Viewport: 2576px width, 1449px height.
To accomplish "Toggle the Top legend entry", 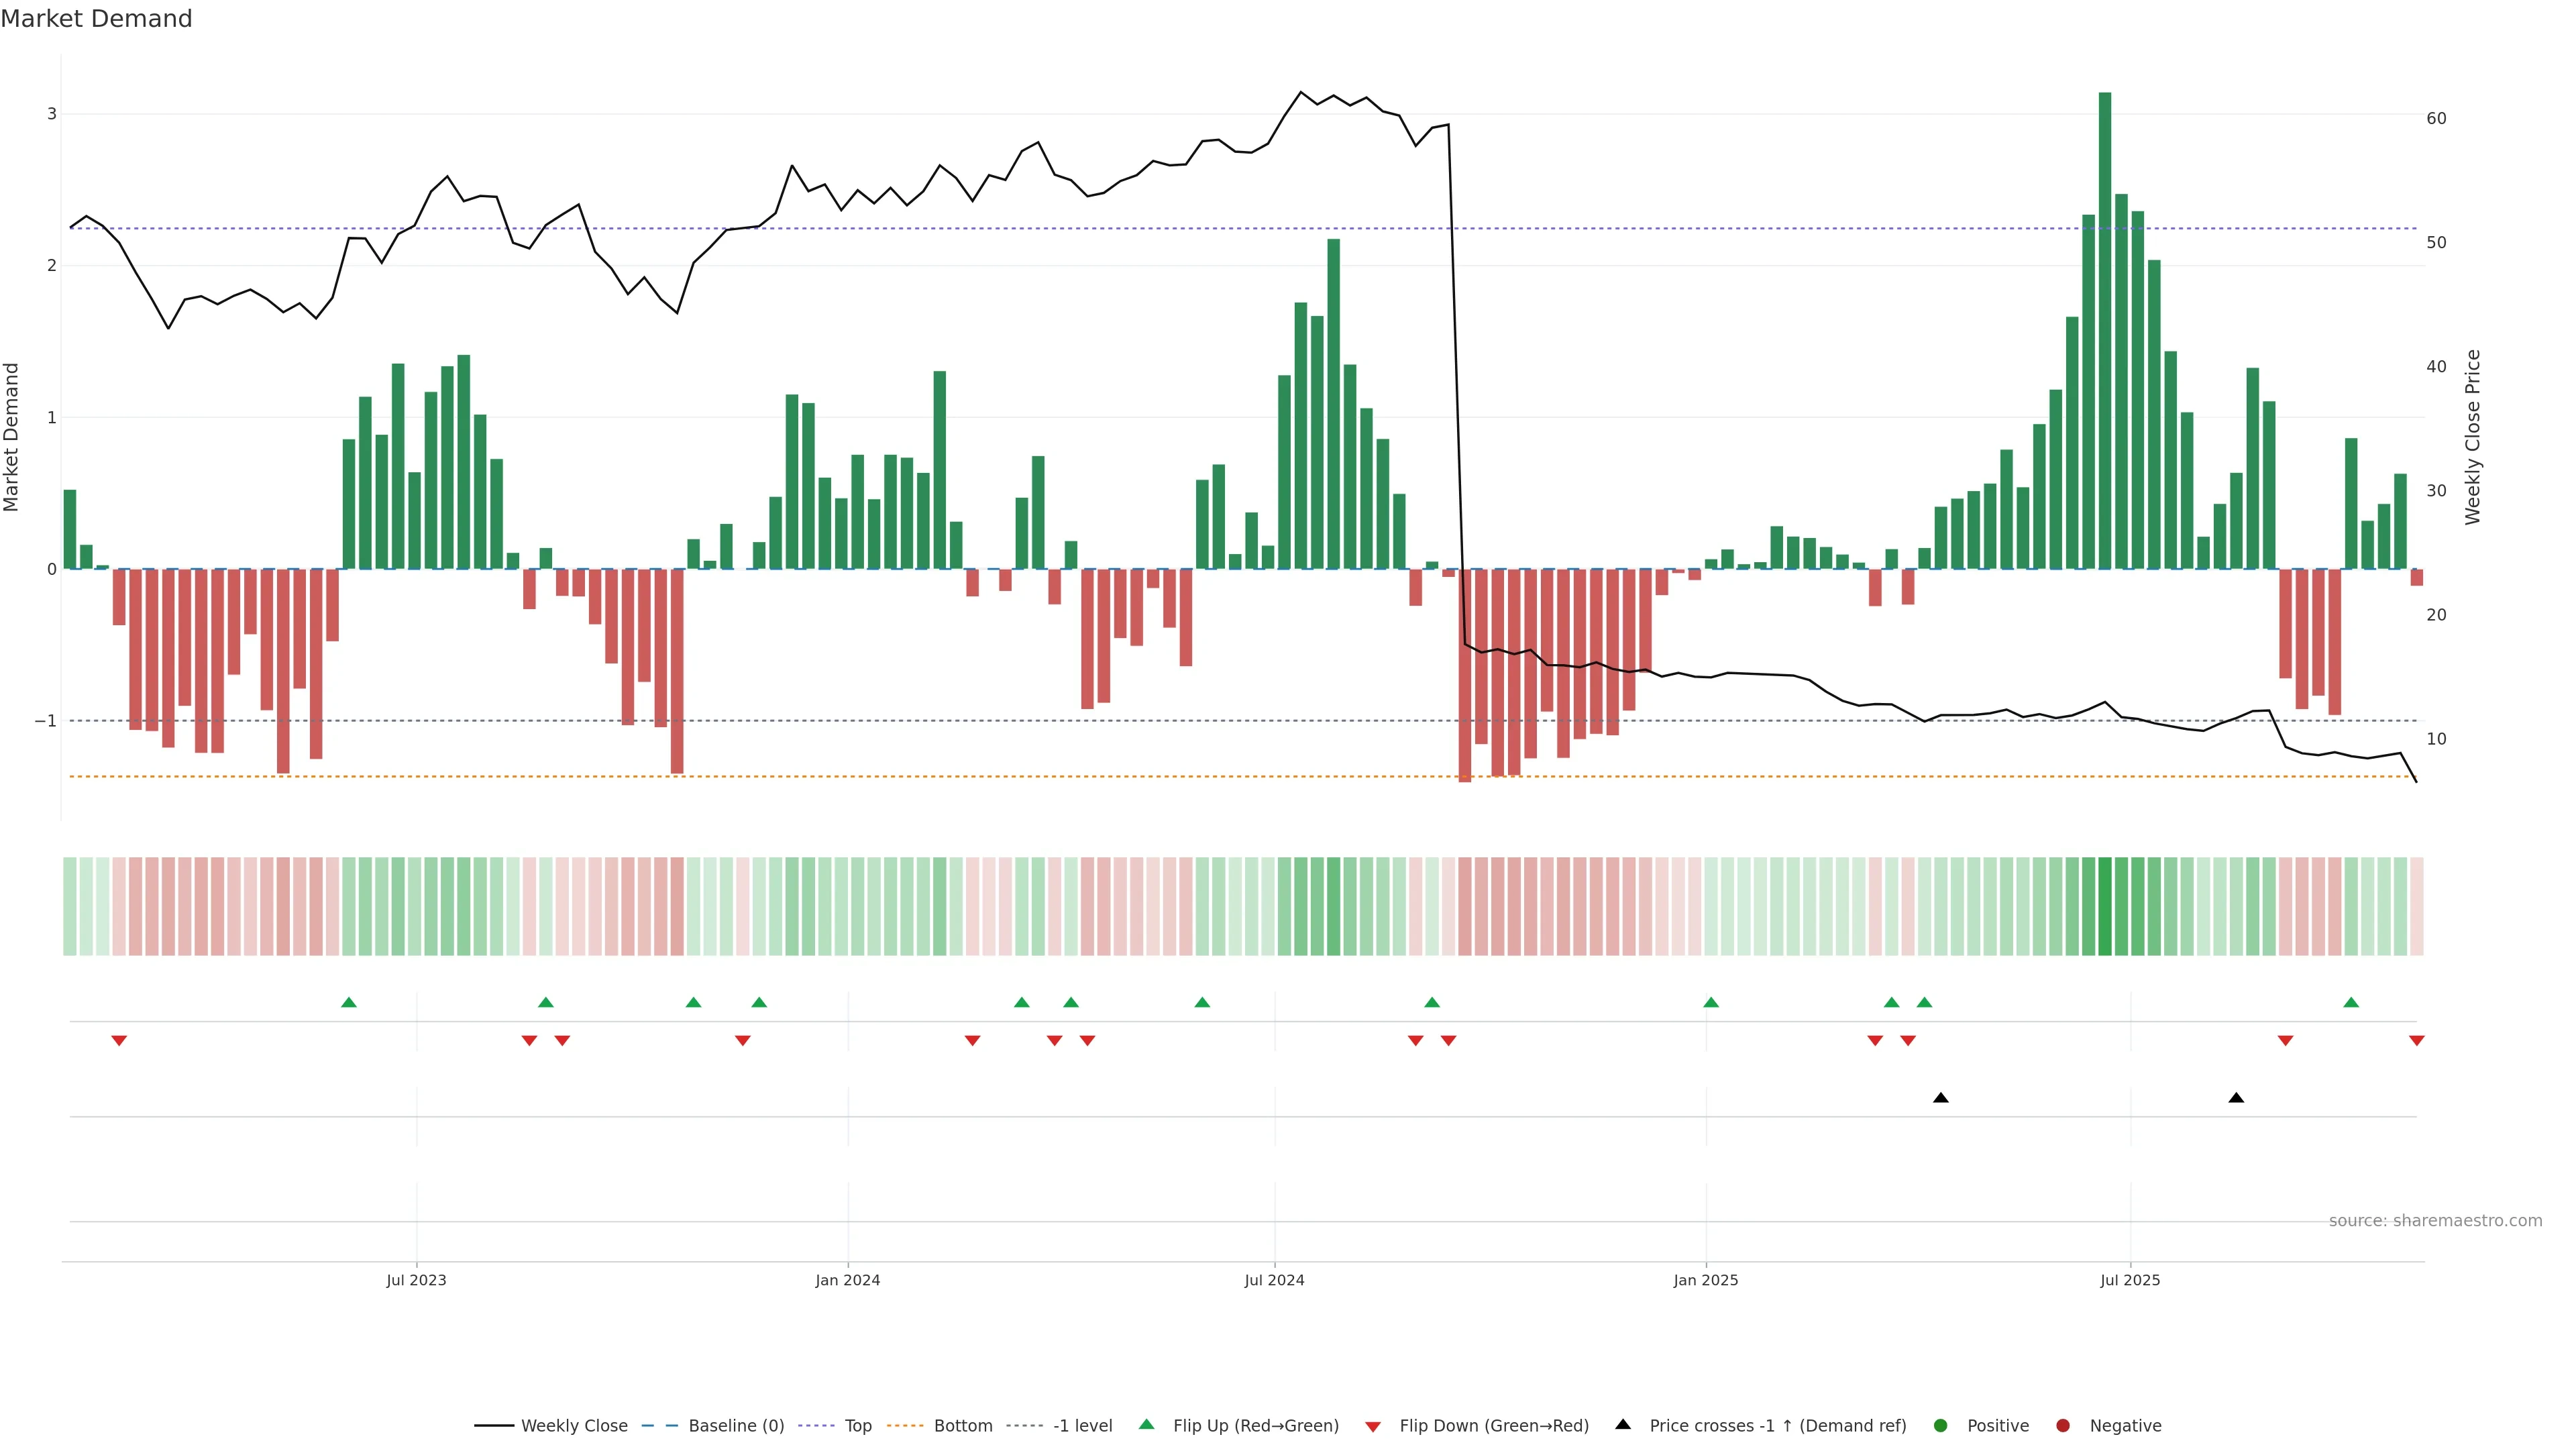I will coord(857,1425).
